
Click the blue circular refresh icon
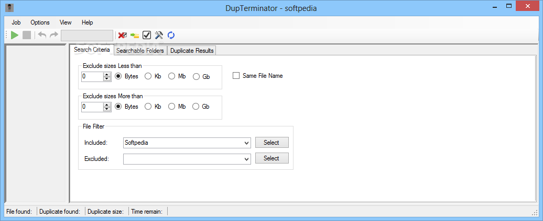171,35
